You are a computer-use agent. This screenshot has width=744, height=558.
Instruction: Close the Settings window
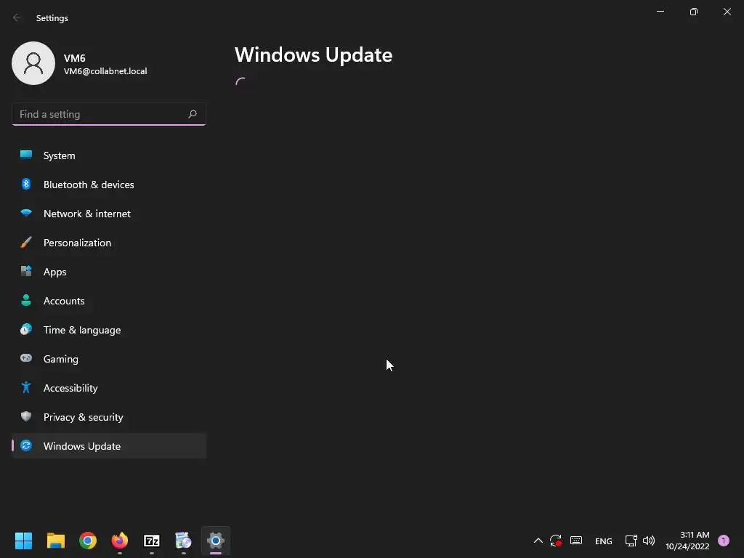pos(727,12)
